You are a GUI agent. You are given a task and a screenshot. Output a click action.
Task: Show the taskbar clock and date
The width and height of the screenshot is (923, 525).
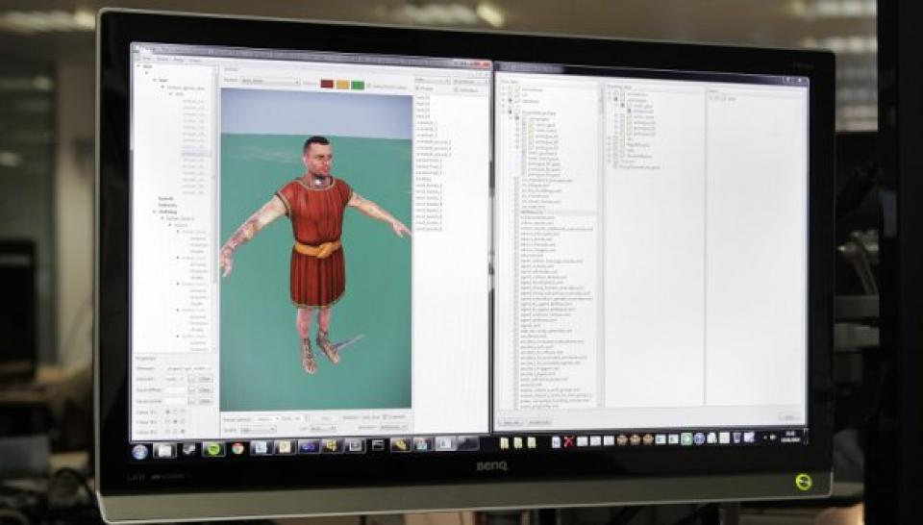790,437
